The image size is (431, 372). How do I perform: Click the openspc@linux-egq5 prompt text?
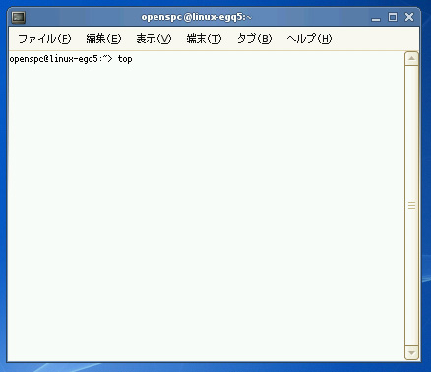[x=61, y=59]
